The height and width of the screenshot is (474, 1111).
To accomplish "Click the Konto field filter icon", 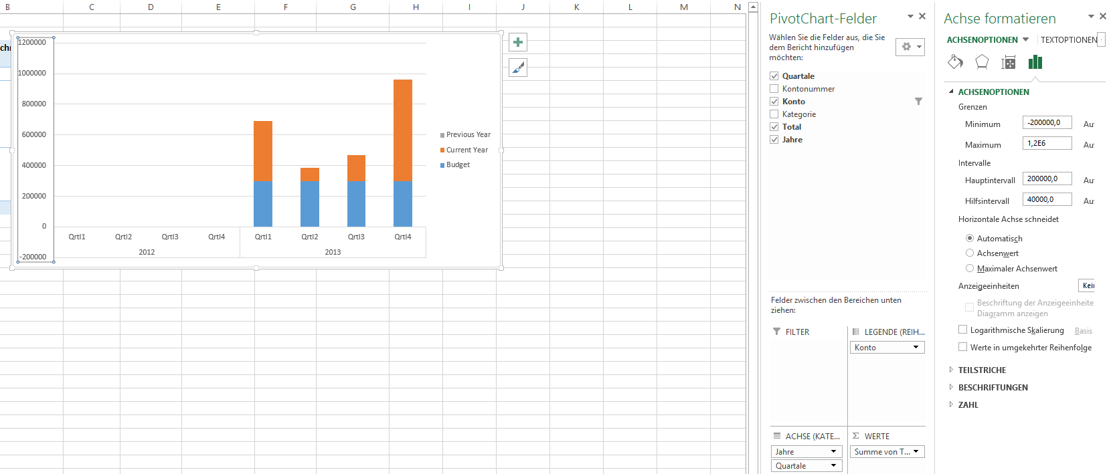I will (918, 102).
